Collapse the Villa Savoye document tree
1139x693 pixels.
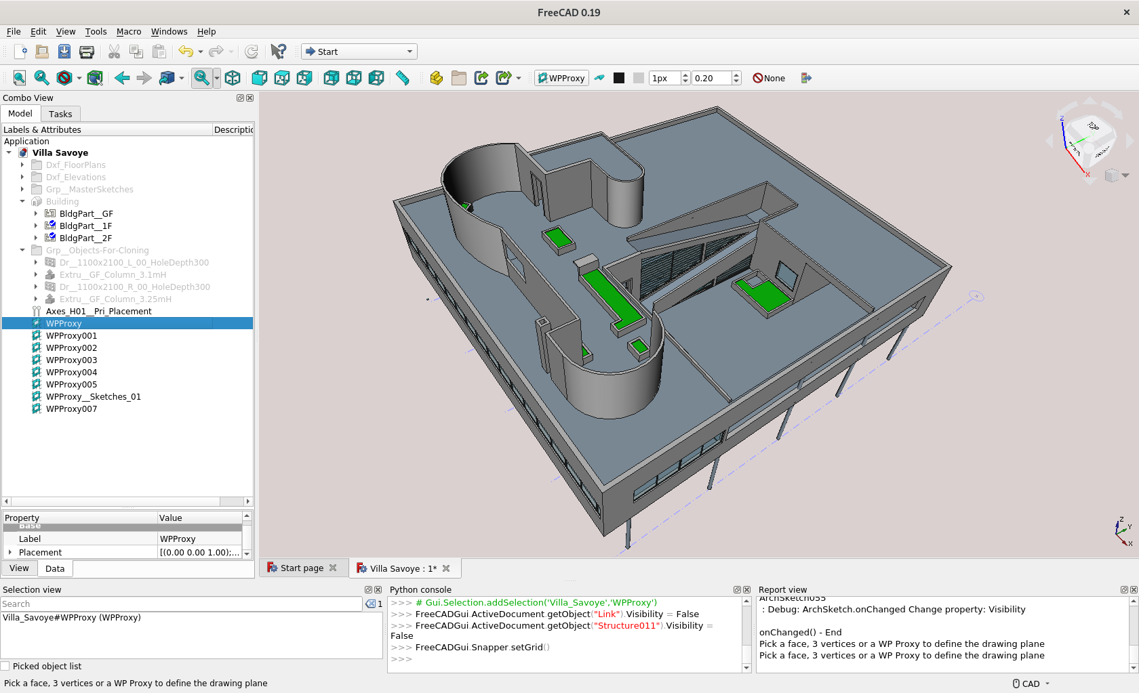pos(9,153)
